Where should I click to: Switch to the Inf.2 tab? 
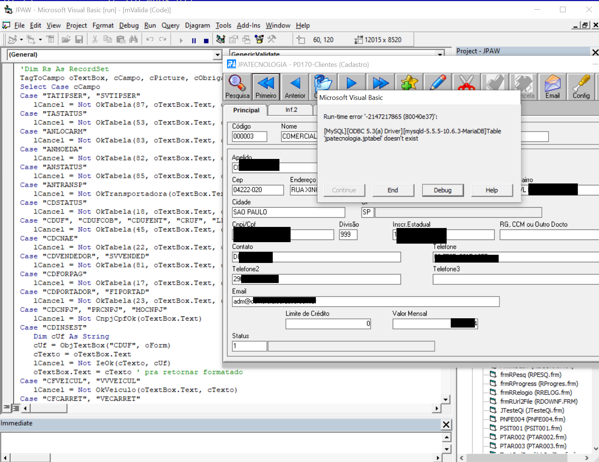point(291,110)
